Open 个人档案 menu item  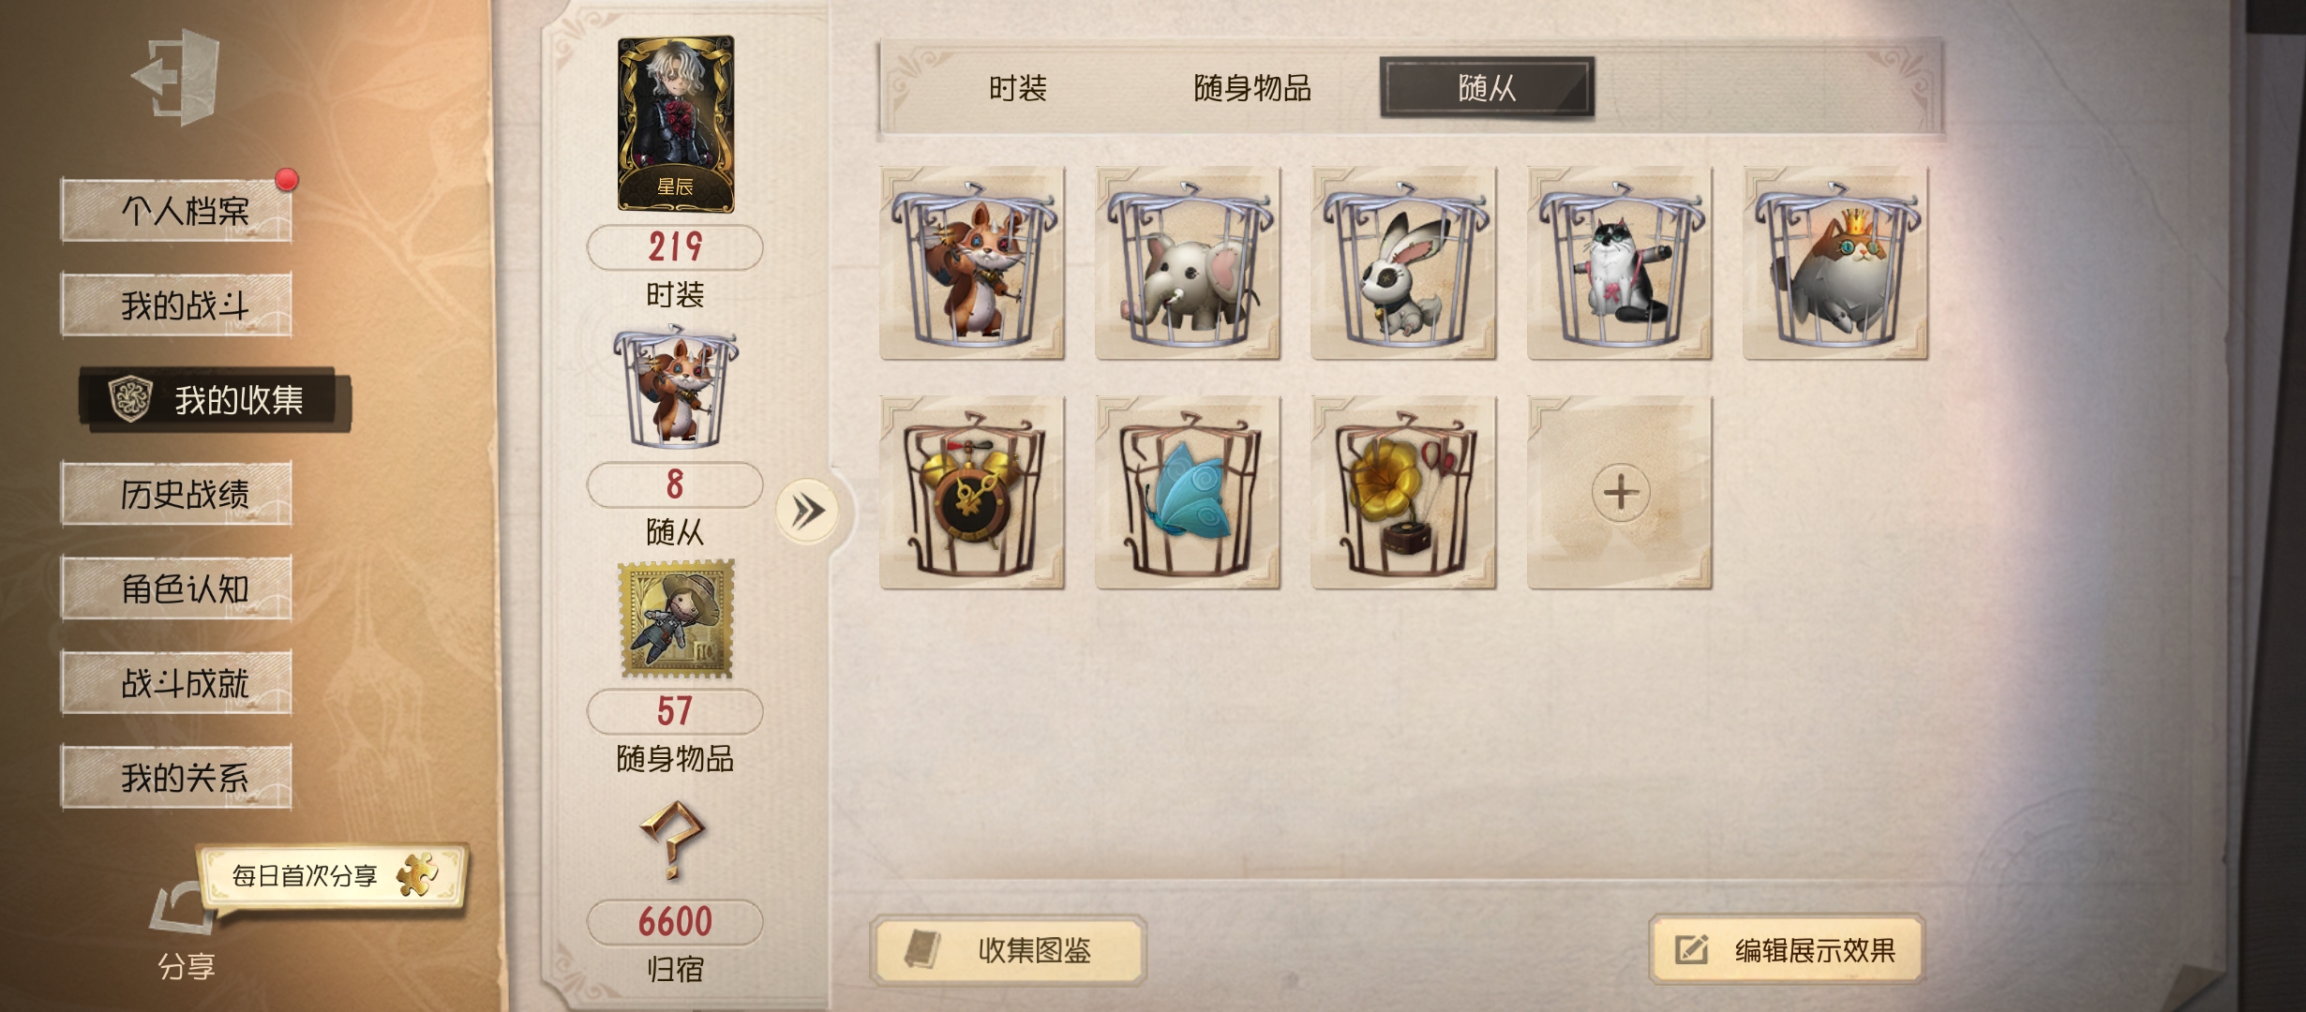point(176,211)
